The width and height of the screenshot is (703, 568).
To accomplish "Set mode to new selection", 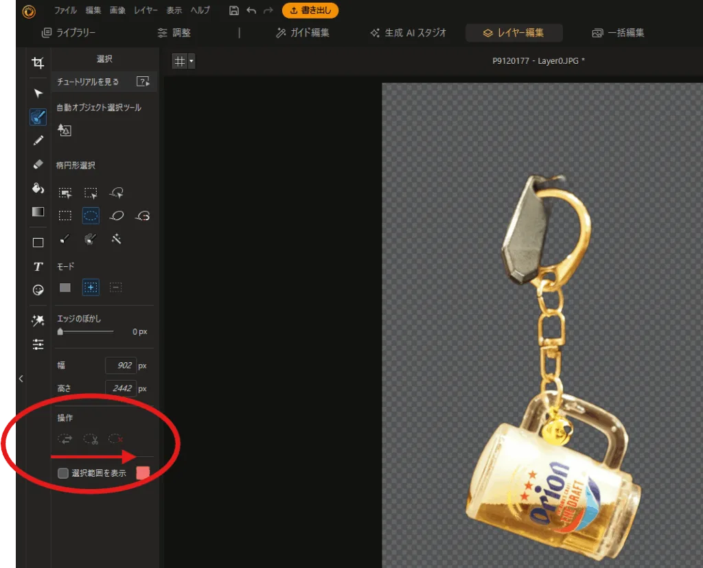I will (x=65, y=287).
